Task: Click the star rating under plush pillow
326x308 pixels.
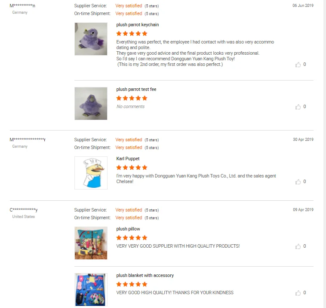Action: (132, 238)
